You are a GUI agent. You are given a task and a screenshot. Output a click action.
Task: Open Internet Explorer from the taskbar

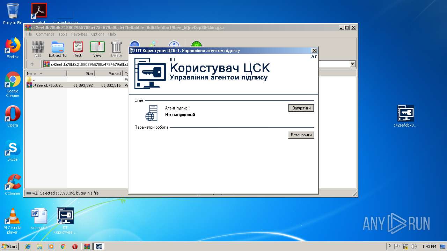[28, 246]
